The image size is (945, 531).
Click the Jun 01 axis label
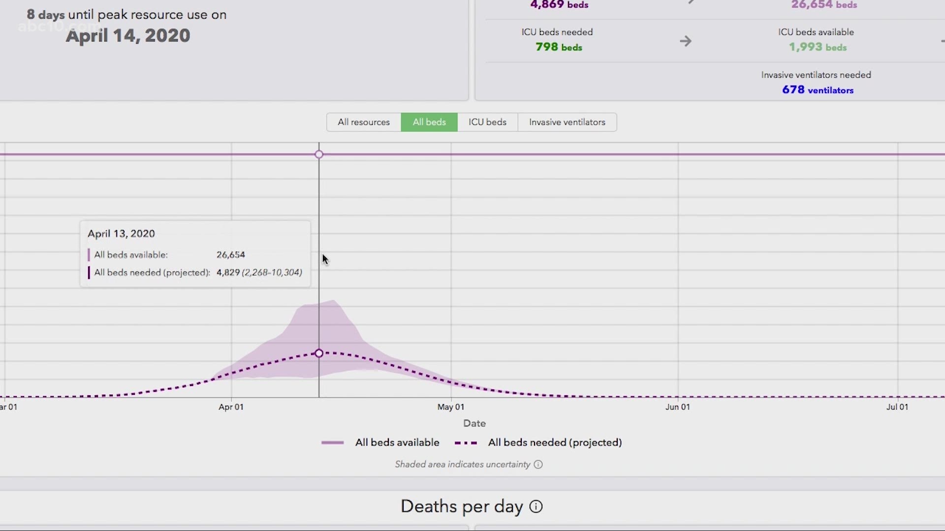coord(678,407)
